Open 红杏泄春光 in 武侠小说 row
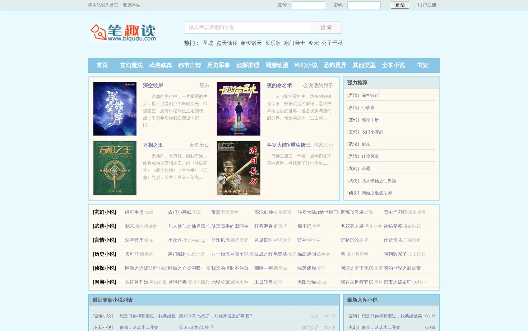 click(x=266, y=226)
